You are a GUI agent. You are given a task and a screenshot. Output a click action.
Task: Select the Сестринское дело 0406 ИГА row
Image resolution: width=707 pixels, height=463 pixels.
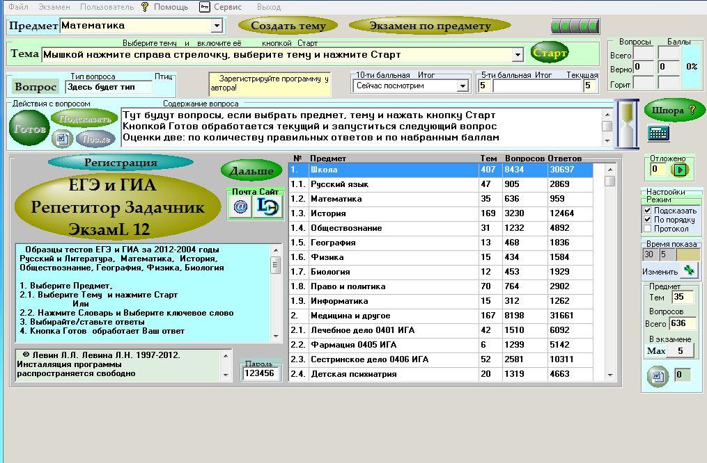440,359
